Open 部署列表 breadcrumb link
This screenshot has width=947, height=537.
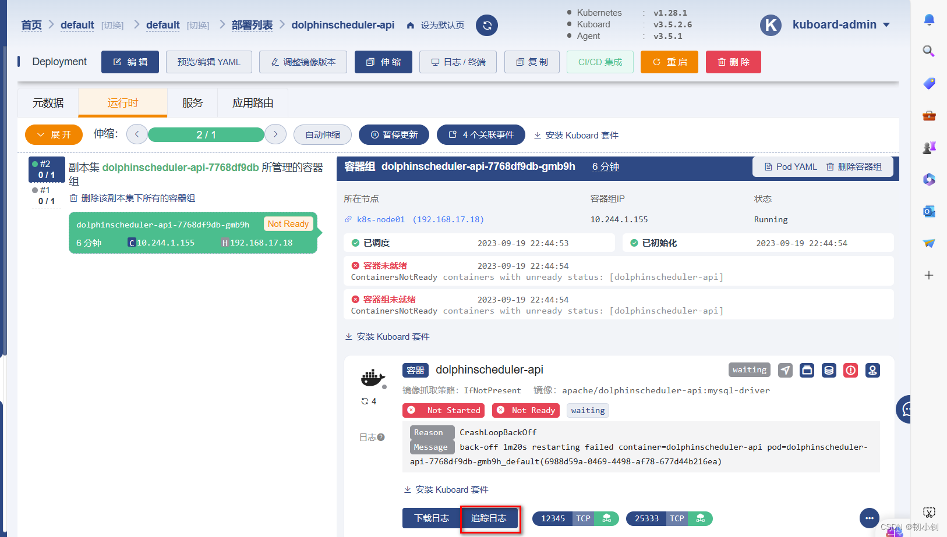[252, 25]
